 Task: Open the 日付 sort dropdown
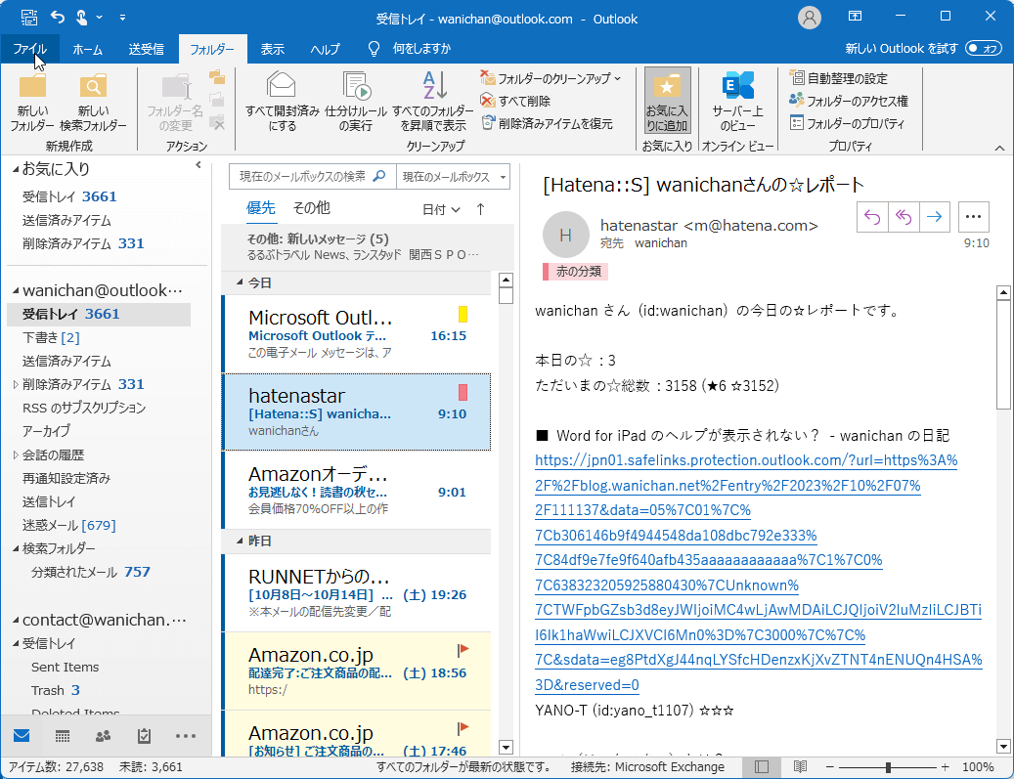pyautogui.click(x=441, y=209)
